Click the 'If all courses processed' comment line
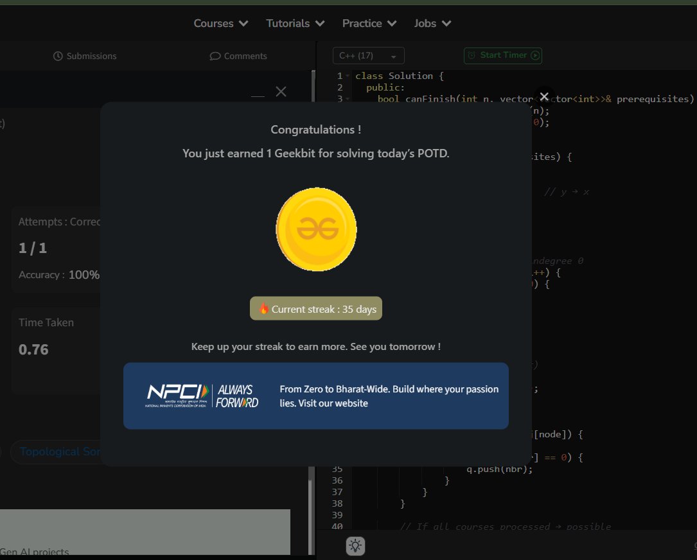 (x=506, y=527)
